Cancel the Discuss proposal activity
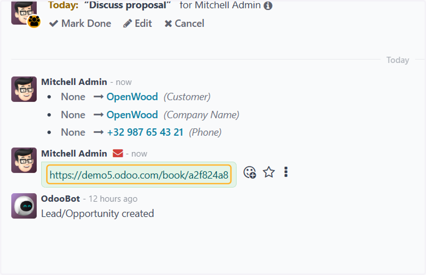Screen dimensions: 426x275 pyautogui.click(x=184, y=24)
